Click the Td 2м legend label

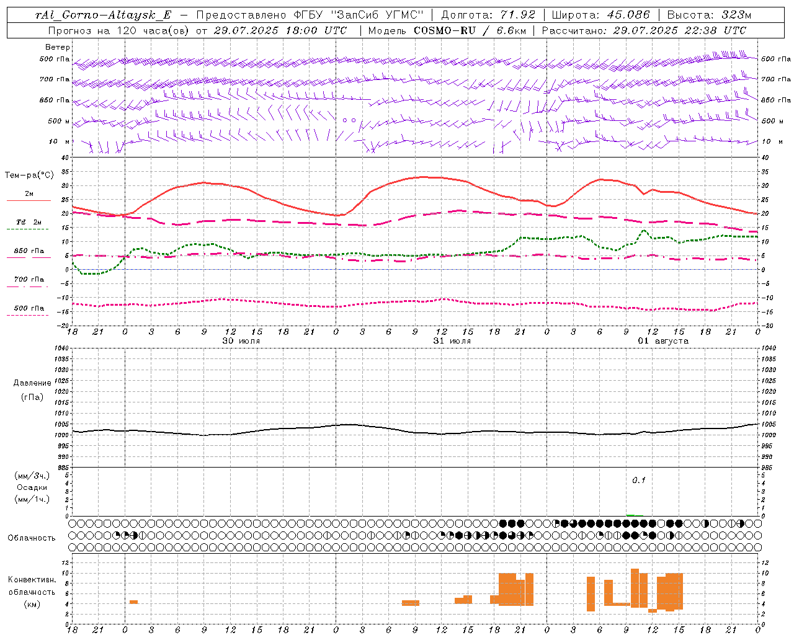coord(29,222)
